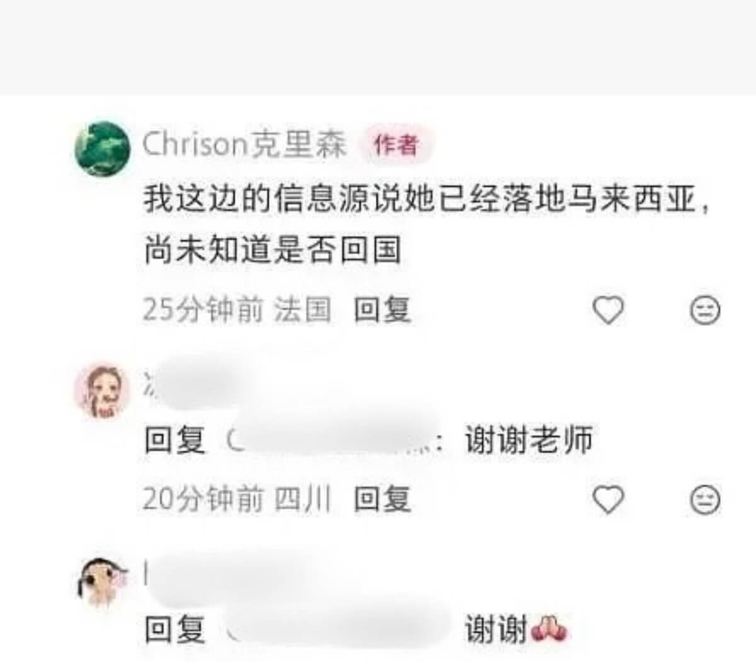The height and width of the screenshot is (662, 756).
Task: Tap the 谢谢老师 reply text
Action: 529,440
